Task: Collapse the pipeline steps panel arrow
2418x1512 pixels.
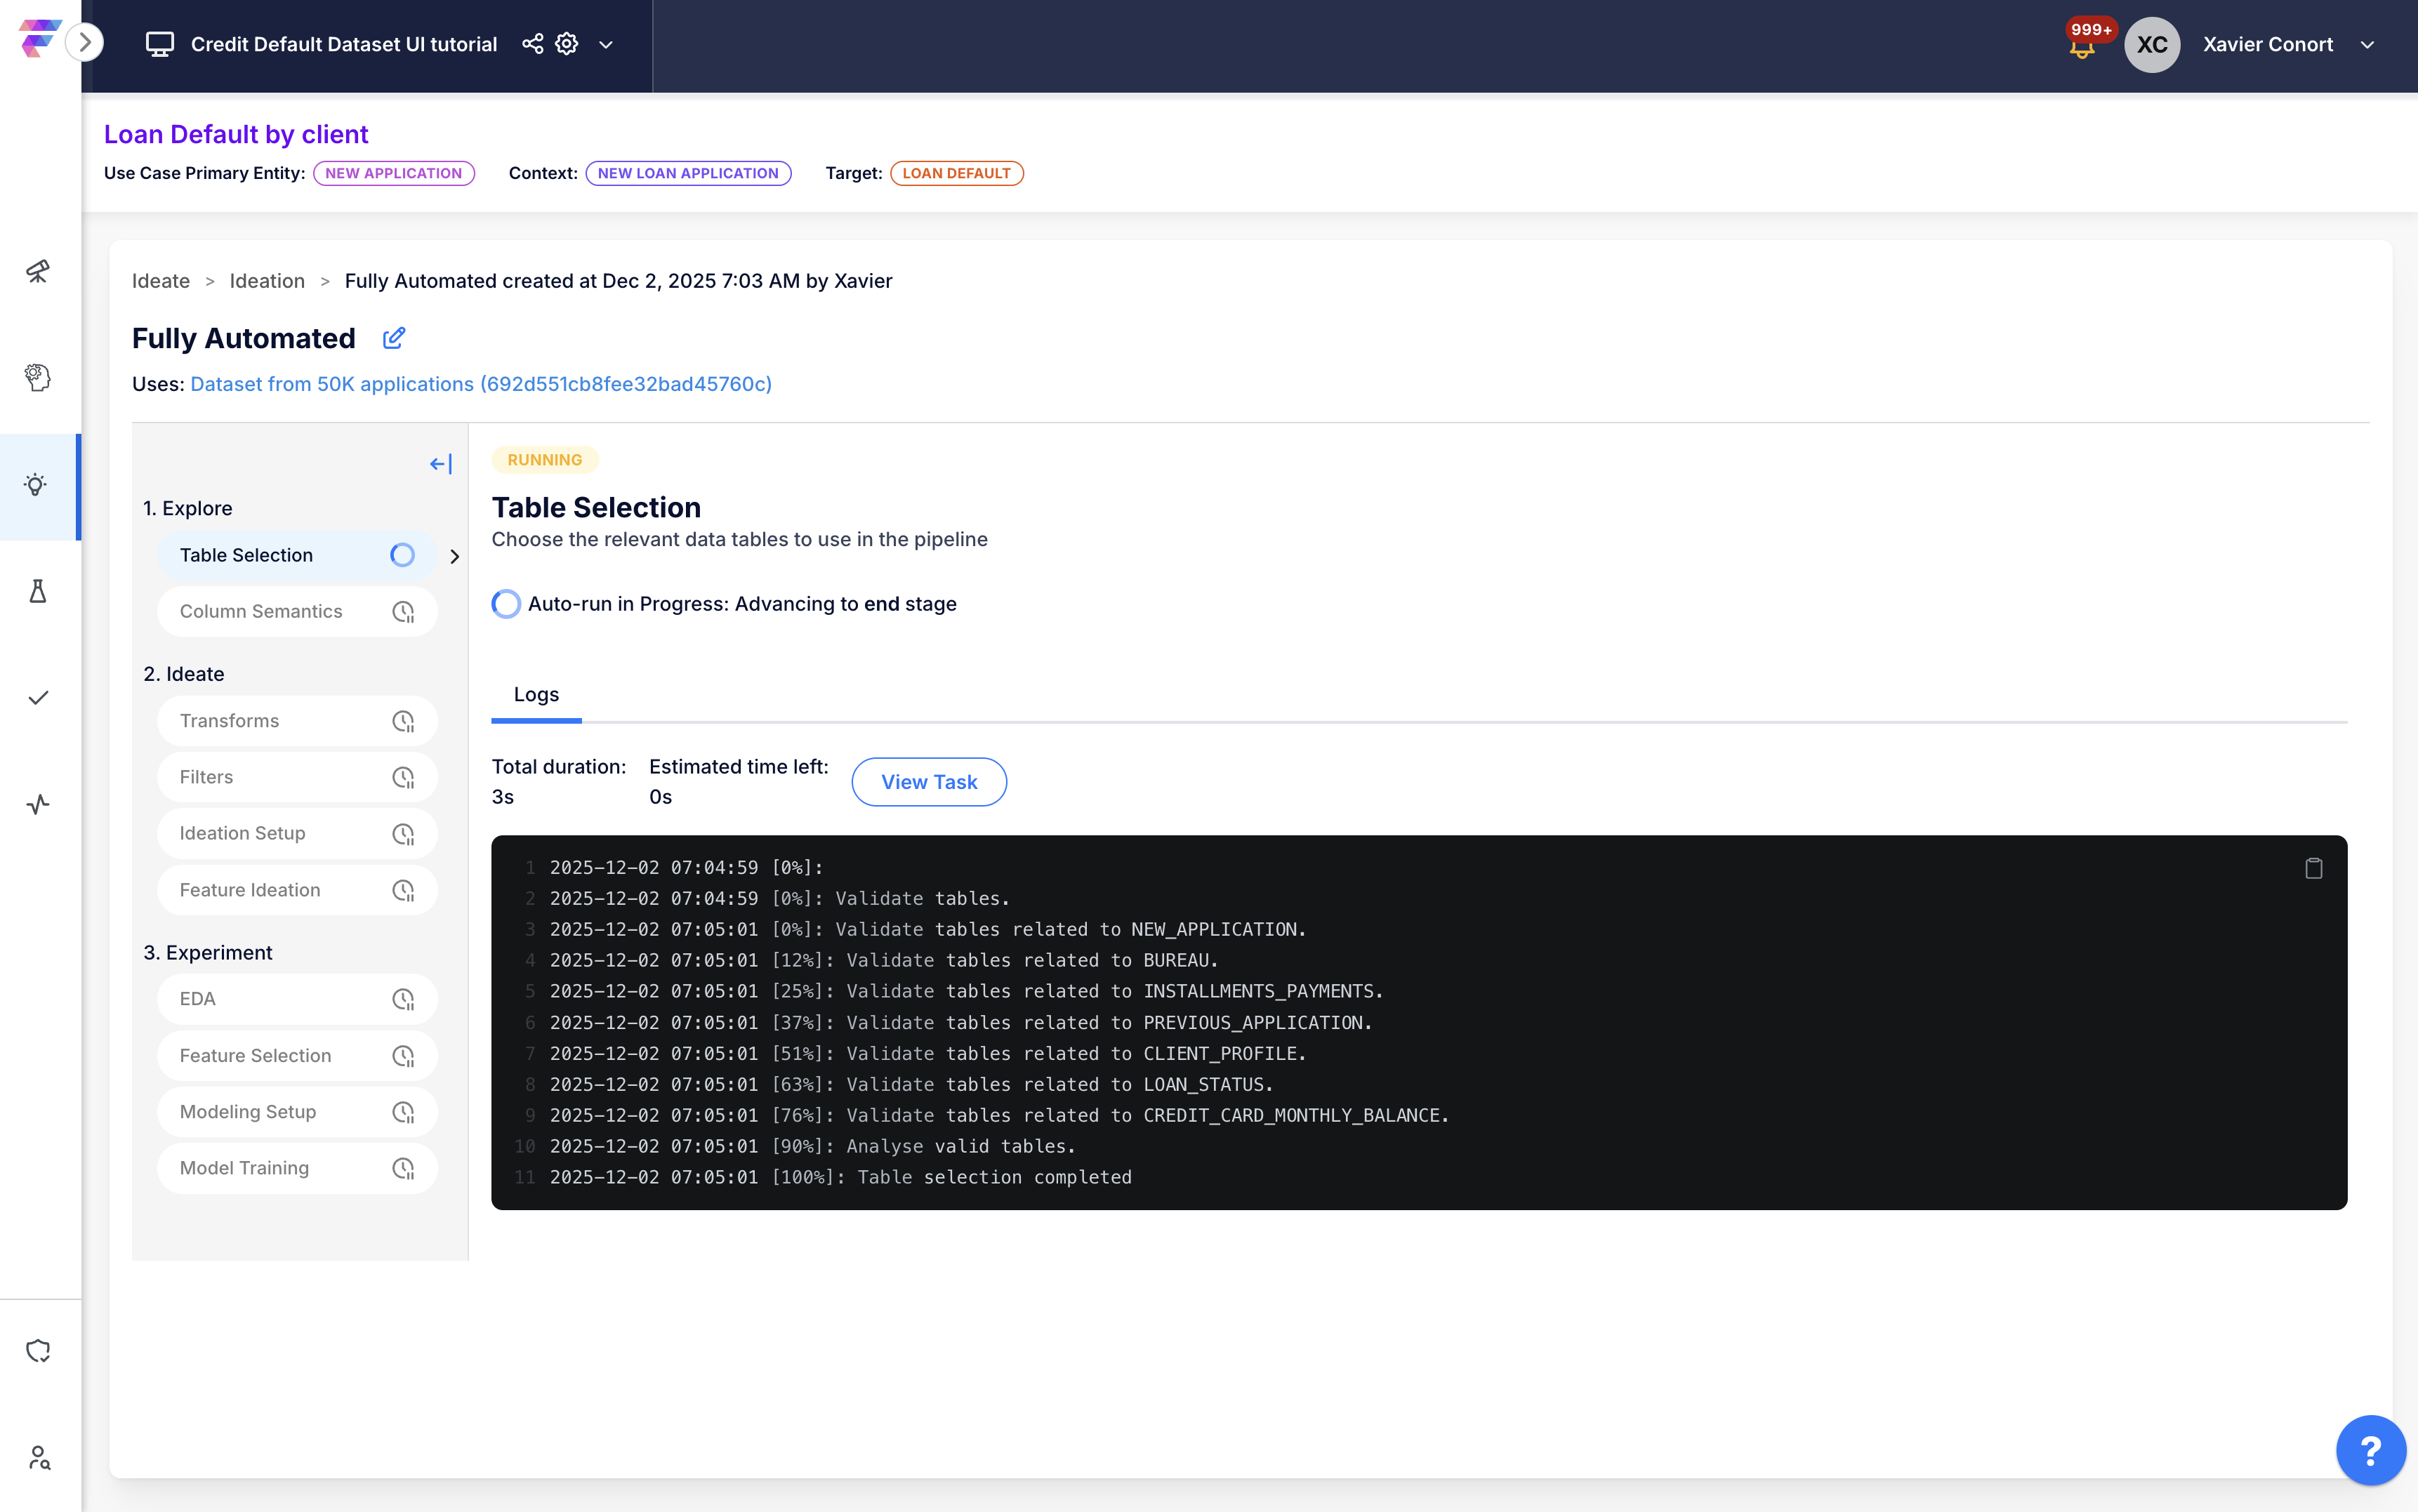Action: (441, 464)
